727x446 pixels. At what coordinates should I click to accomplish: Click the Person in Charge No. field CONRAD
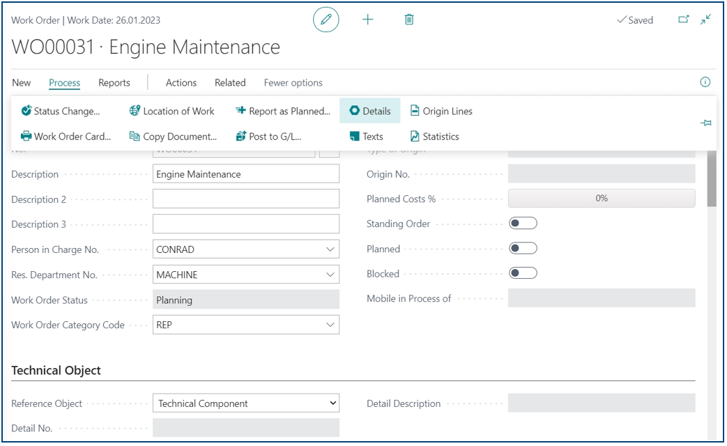click(x=246, y=249)
